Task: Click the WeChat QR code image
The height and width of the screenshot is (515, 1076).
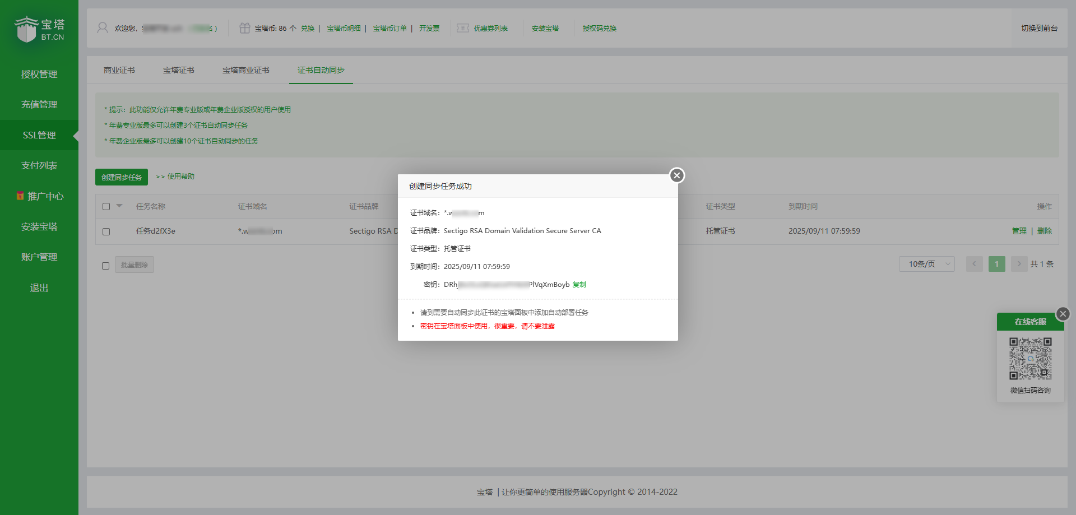Action: coord(1031,359)
